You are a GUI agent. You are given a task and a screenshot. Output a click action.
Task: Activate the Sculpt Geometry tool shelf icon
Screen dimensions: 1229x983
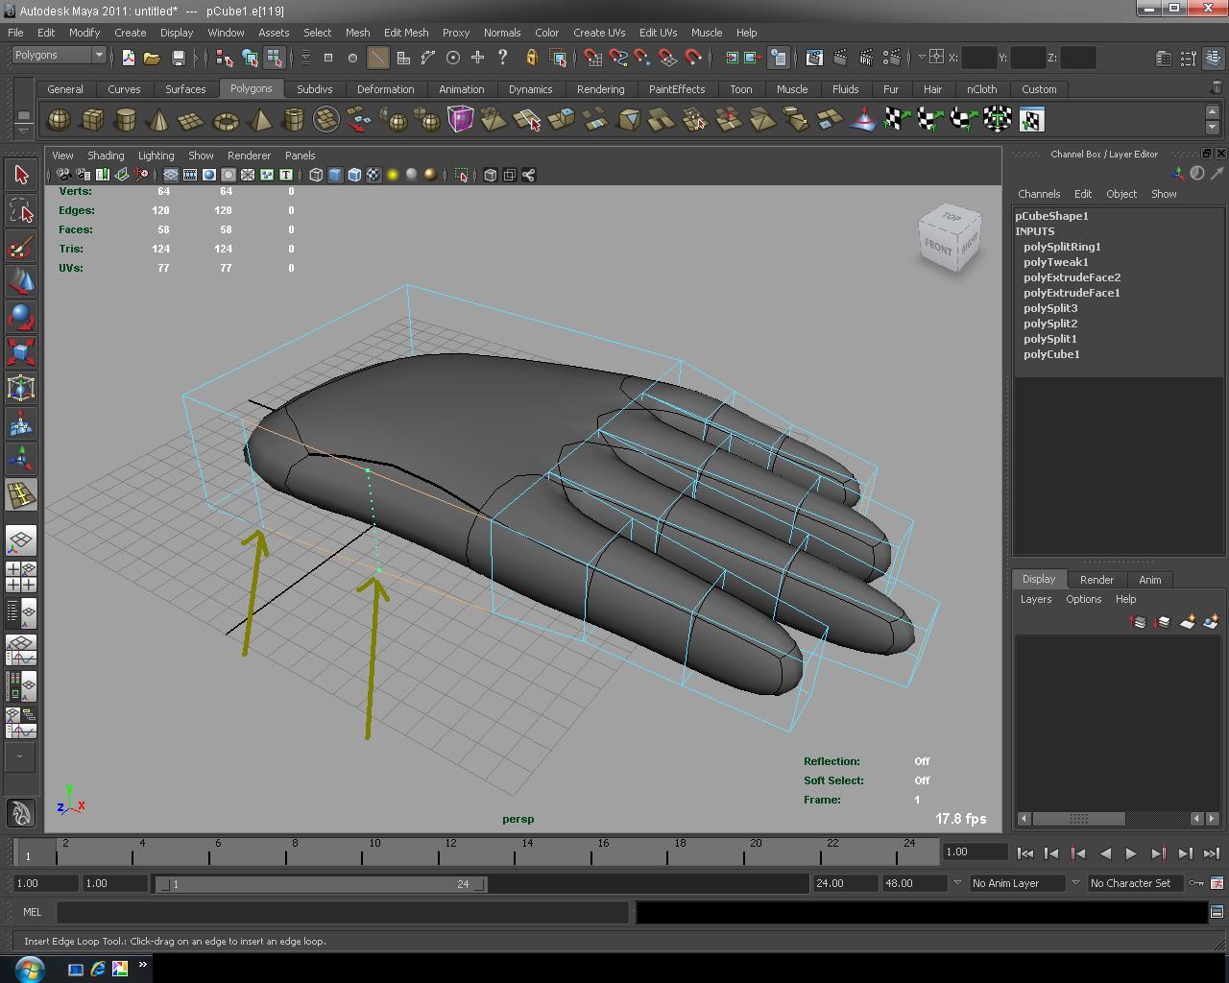coord(863,120)
